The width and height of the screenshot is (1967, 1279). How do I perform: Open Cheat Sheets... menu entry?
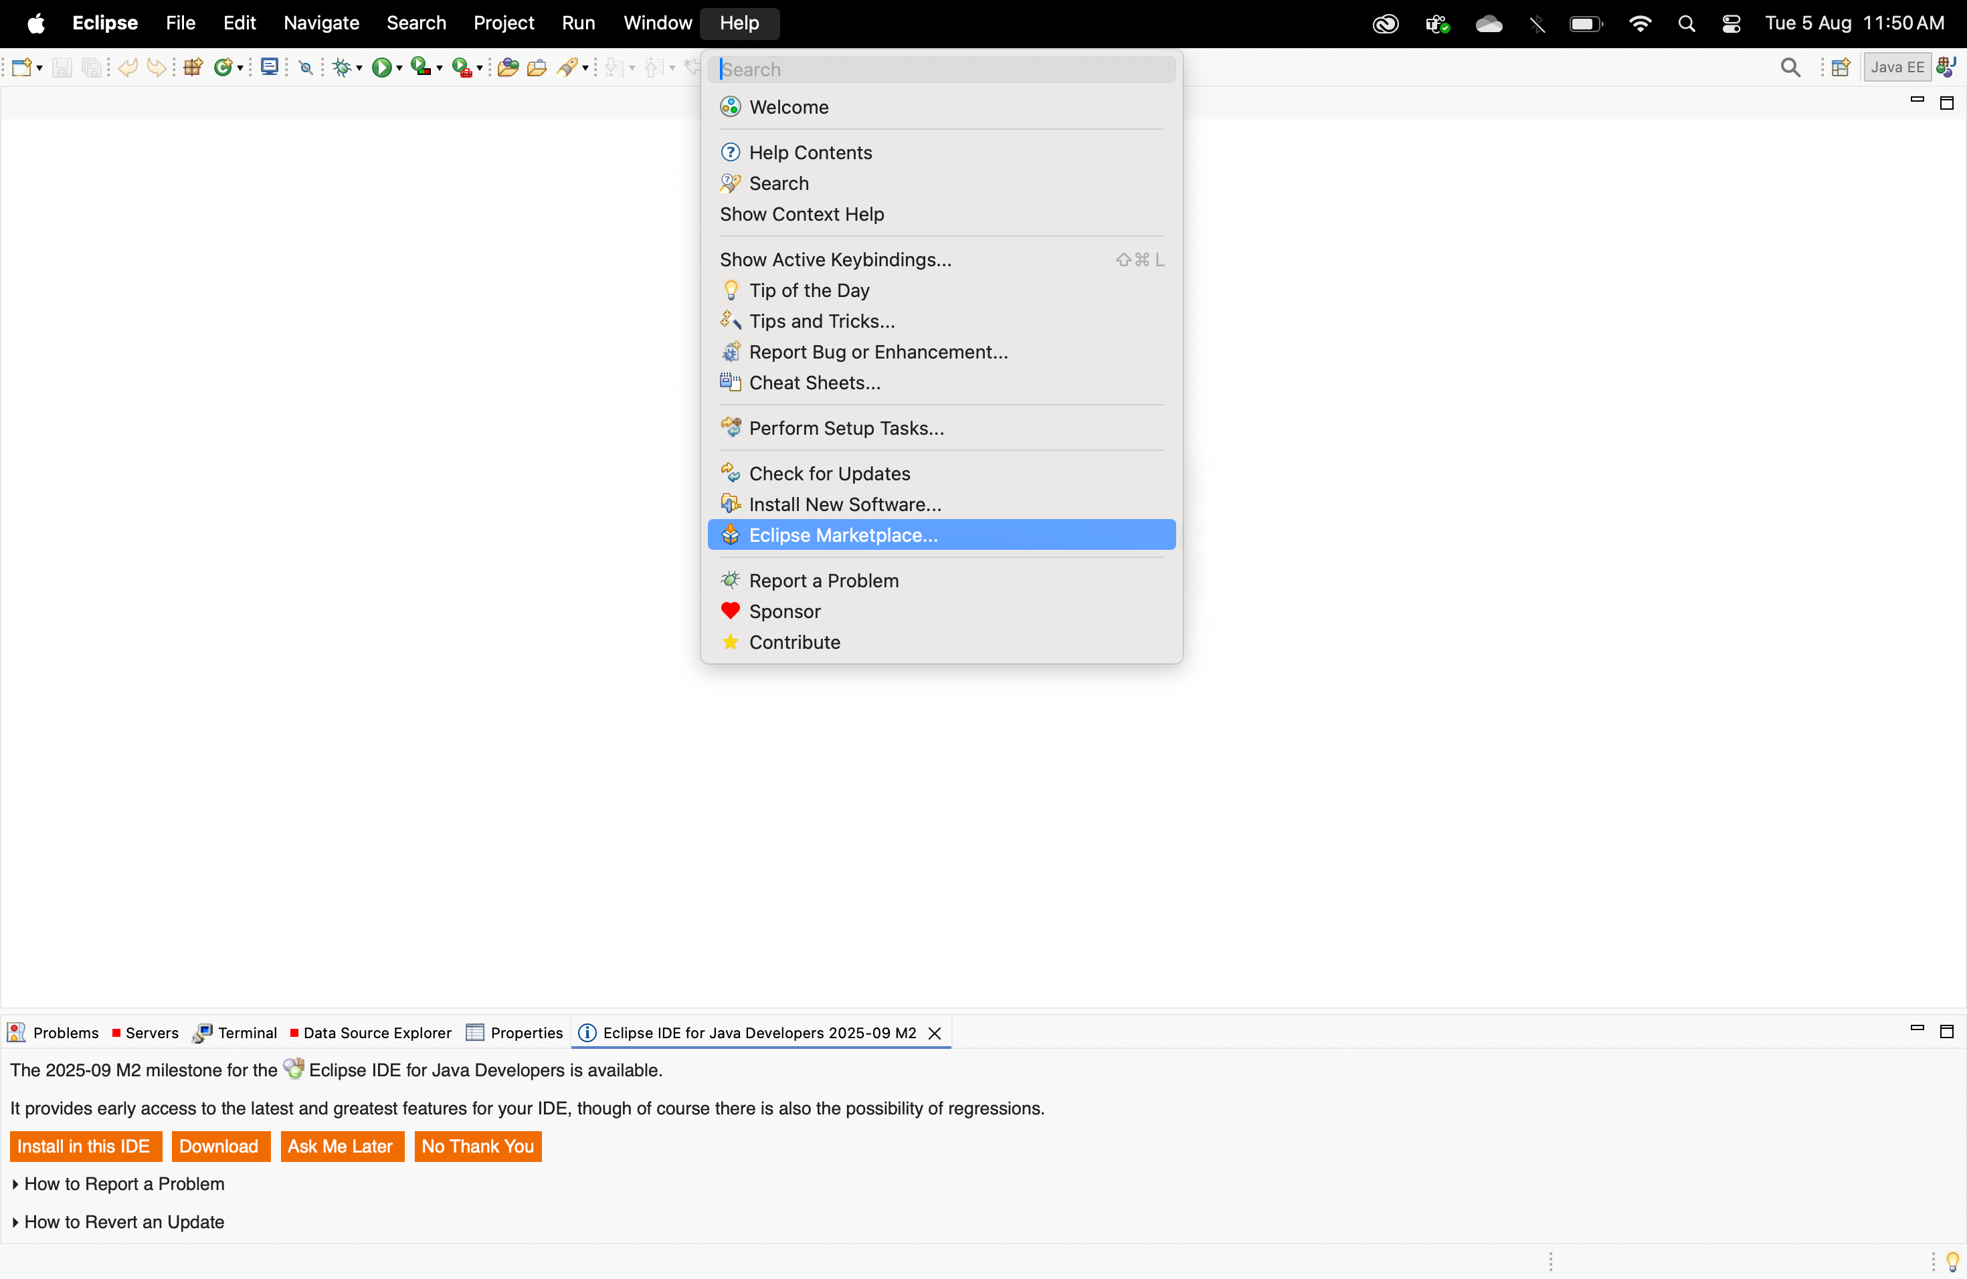click(x=941, y=382)
